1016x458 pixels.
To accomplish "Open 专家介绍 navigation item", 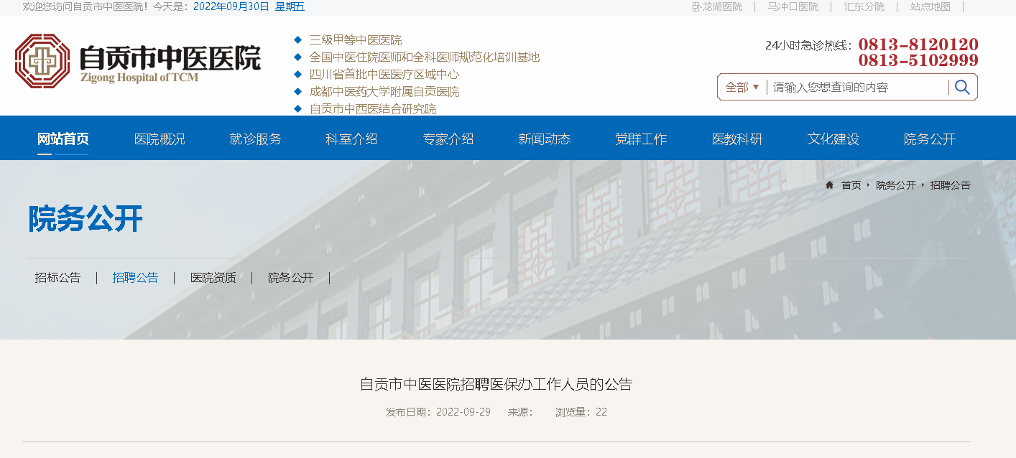I will click(x=448, y=139).
